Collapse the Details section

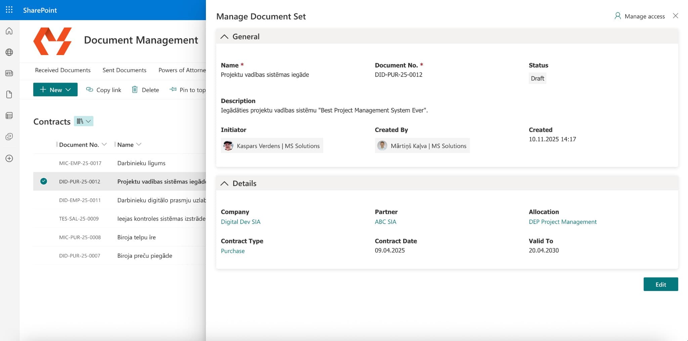pos(224,183)
